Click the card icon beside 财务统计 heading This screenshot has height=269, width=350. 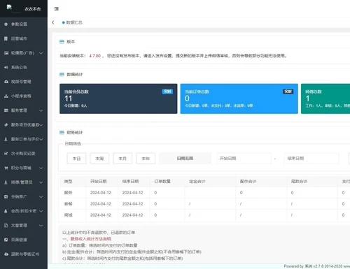click(62, 133)
